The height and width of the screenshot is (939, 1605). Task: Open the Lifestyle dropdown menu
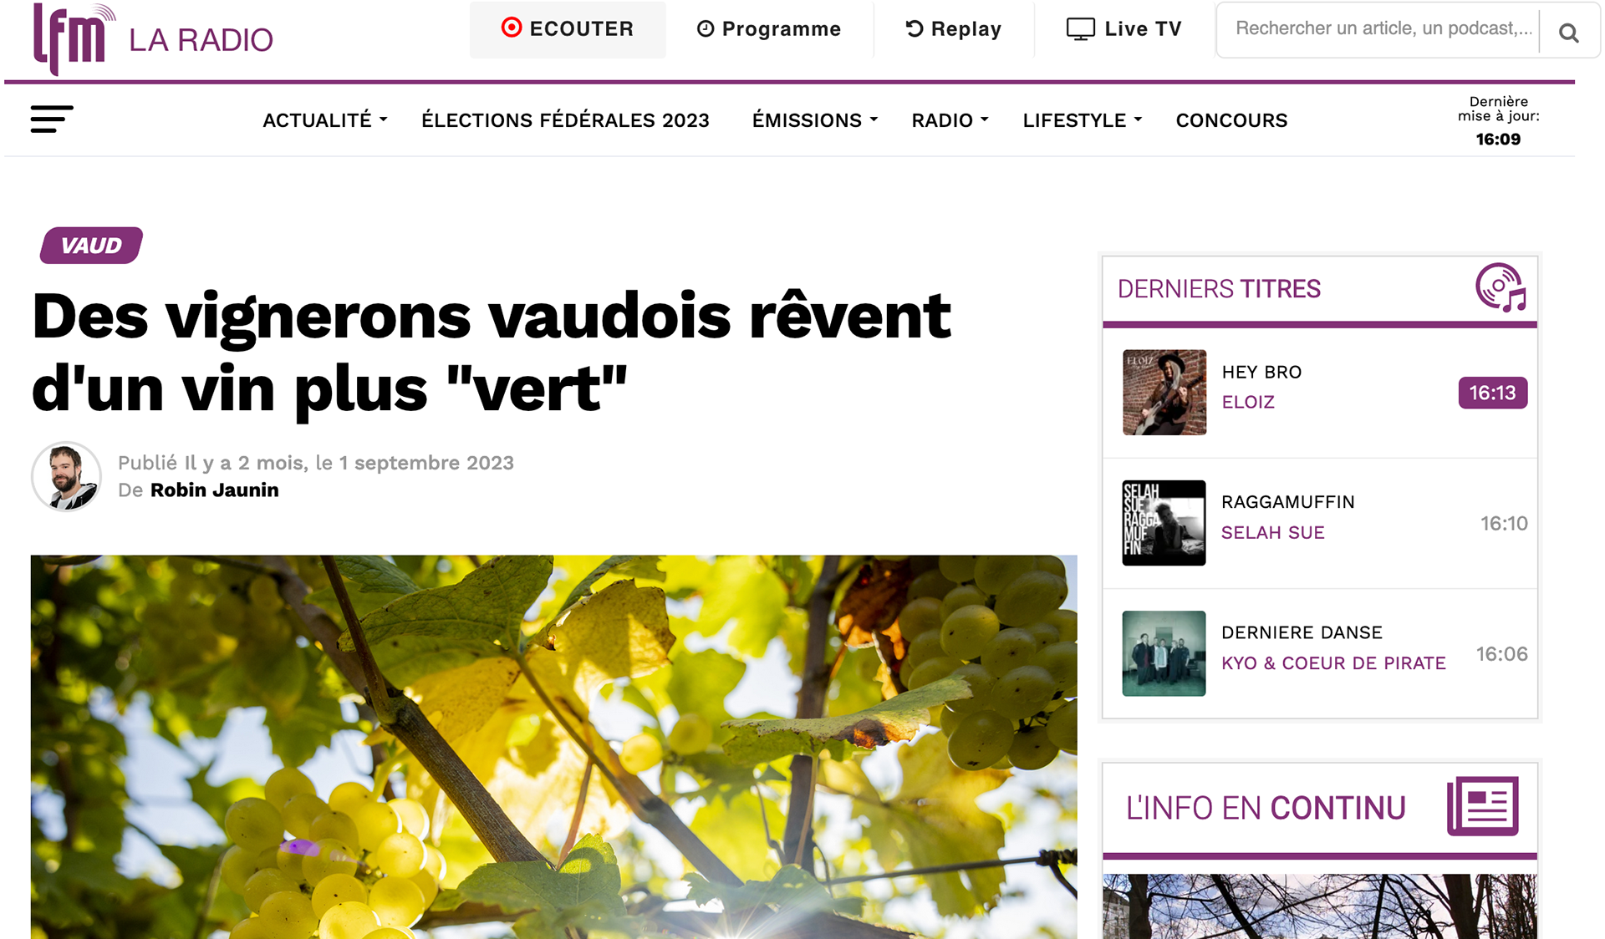tap(1083, 120)
